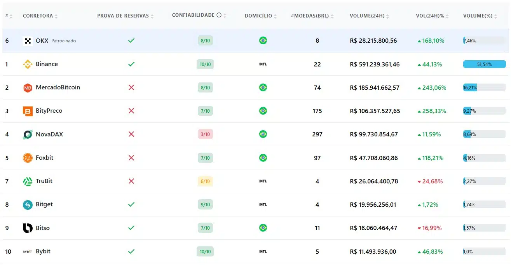Click the Bitget exchange name
The width and height of the screenshot is (511, 265).
(x=44, y=204)
